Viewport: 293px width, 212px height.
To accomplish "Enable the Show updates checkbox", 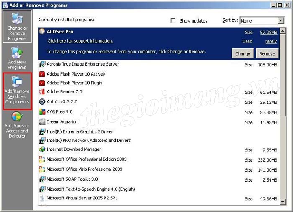I will 173,20.
